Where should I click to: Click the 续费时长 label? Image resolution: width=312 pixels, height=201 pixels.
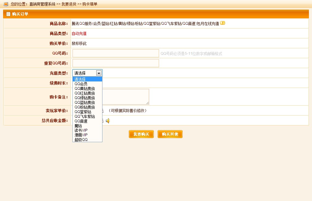click(x=59, y=83)
